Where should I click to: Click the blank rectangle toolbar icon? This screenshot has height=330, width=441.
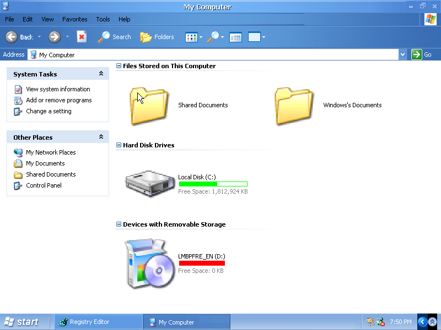tap(254, 37)
